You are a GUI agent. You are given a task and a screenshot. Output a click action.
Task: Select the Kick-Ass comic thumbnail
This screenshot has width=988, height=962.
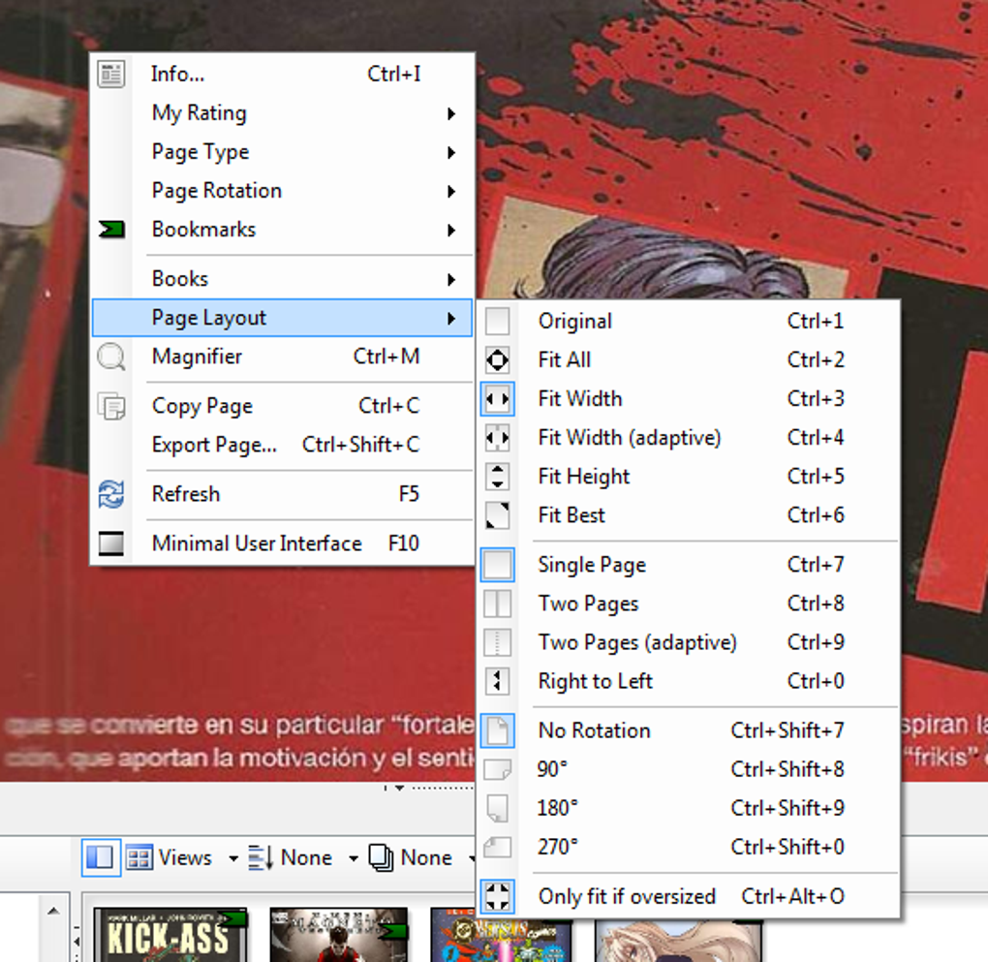tap(170, 935)
